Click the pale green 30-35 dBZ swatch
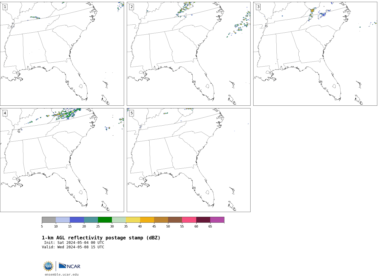Viewport: 380px width, 278px height. [x=119, y=220]
